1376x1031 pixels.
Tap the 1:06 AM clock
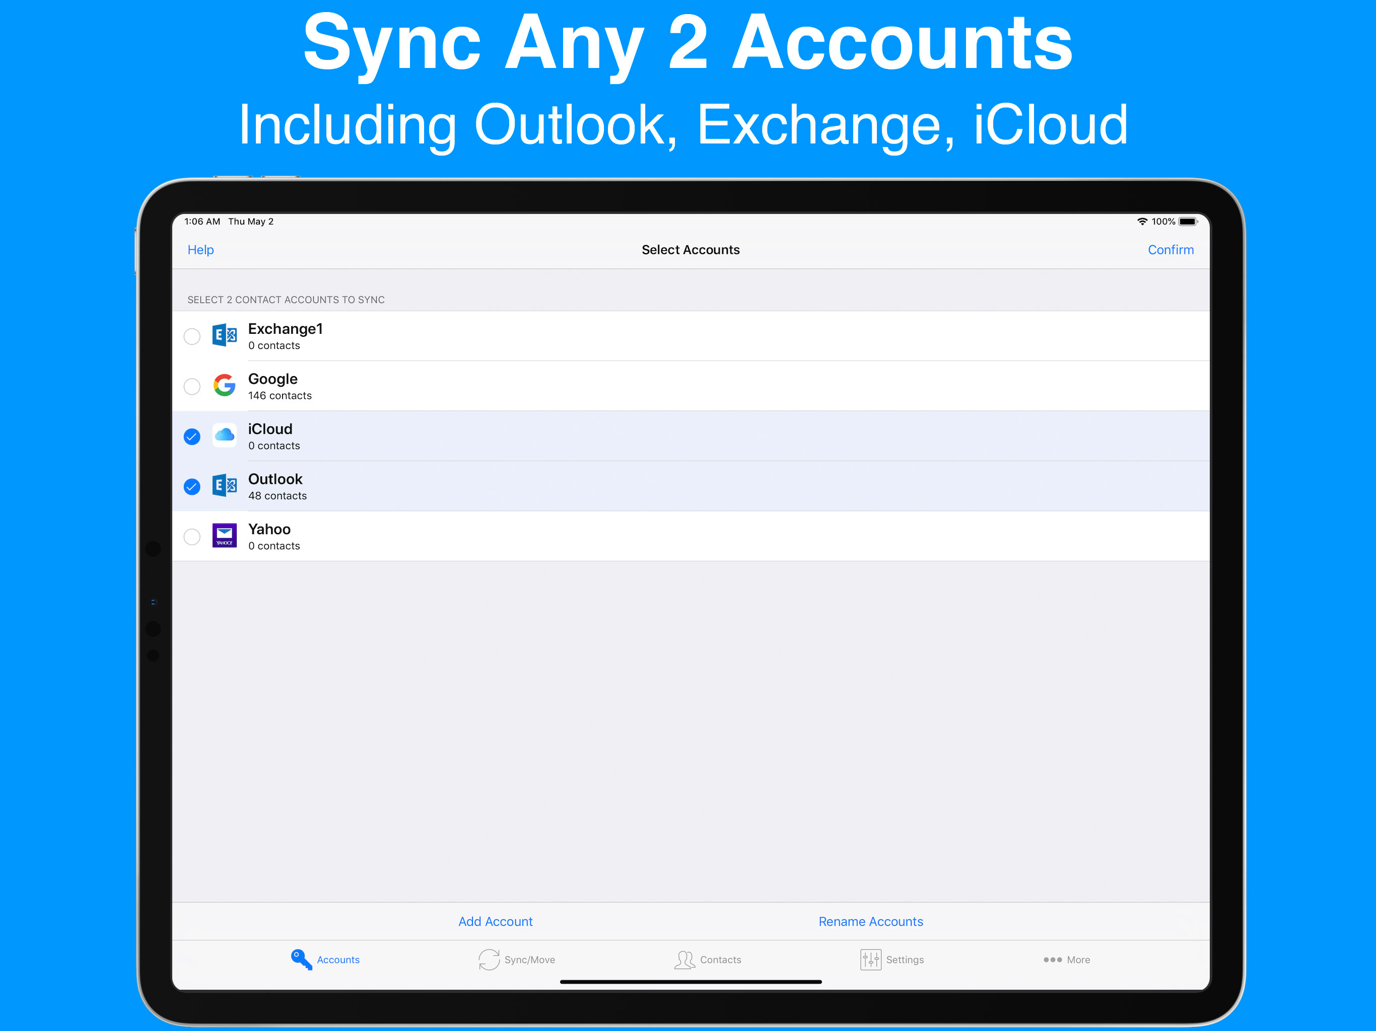[202, 222]
